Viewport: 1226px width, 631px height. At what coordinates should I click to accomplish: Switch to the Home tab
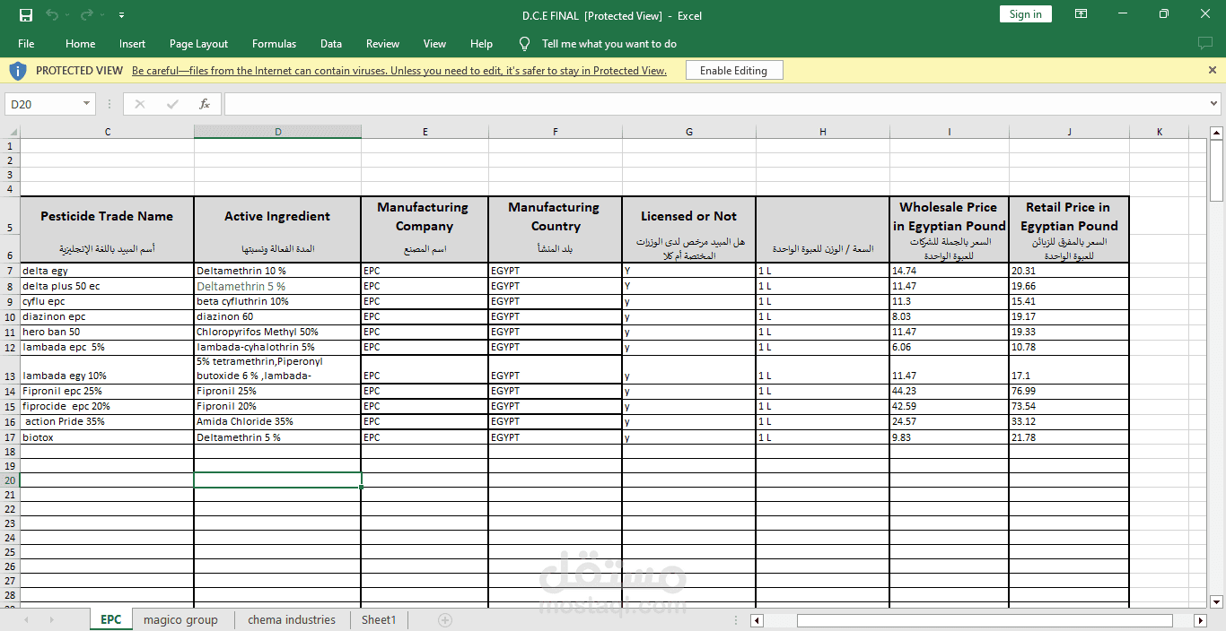[80, 44]
